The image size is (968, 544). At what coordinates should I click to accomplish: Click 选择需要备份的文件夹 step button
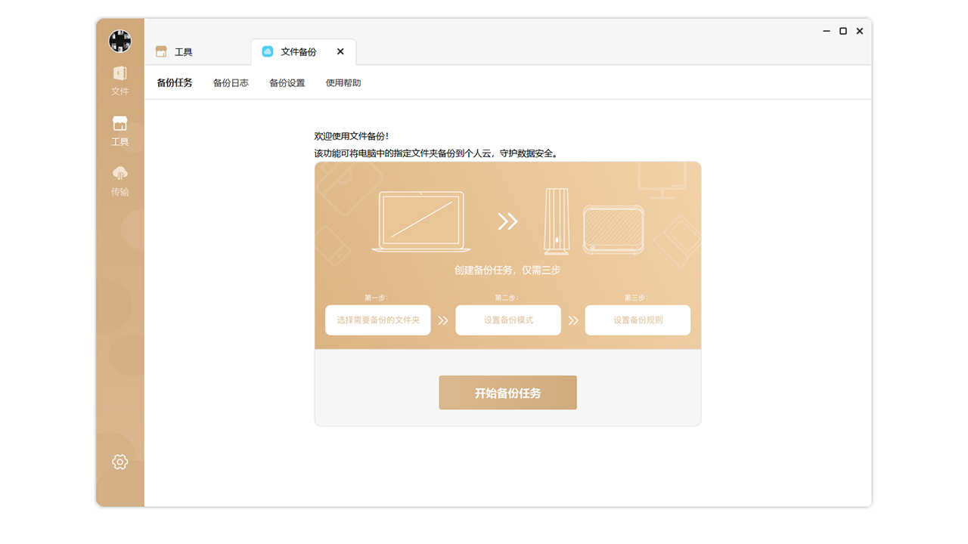[377, 320]
